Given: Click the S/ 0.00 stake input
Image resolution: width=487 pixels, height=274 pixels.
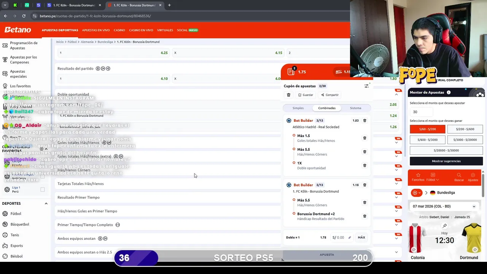Looking at the screenshot, I should (x=342, y=237).
